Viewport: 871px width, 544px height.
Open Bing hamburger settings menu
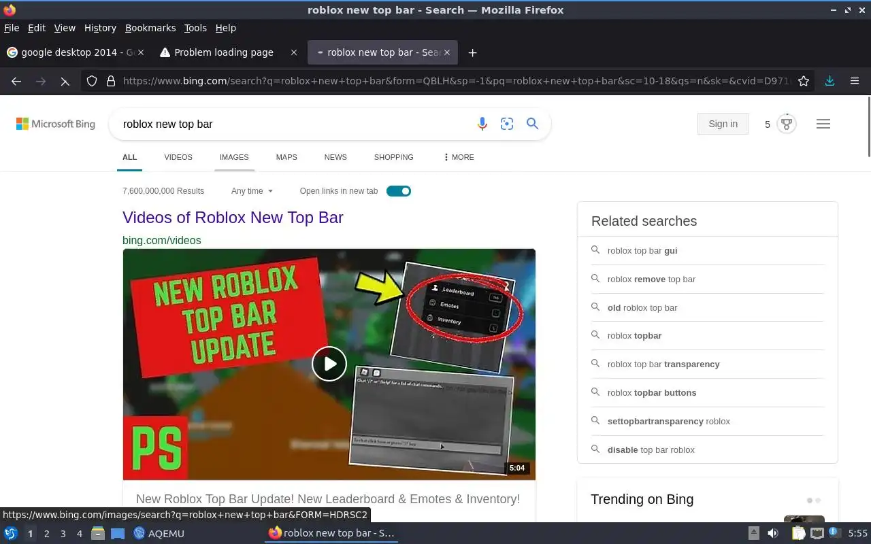pyautogui.click(x=823, y=124)
